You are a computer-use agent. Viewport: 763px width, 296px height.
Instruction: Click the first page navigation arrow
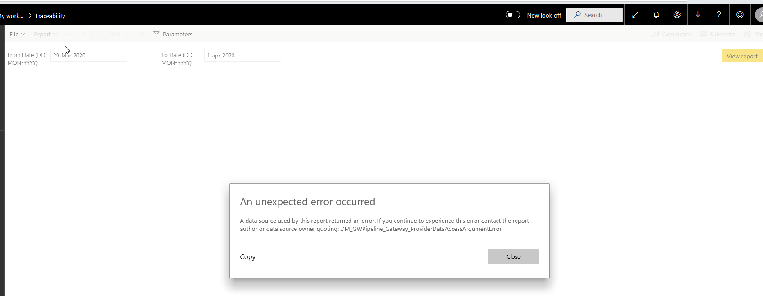pyautogui.click(x=69, y=34)
